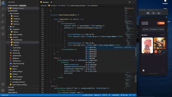Open the Explorer view in activity bar
Viewport: 172px width, 97px height.
[3, 3]
